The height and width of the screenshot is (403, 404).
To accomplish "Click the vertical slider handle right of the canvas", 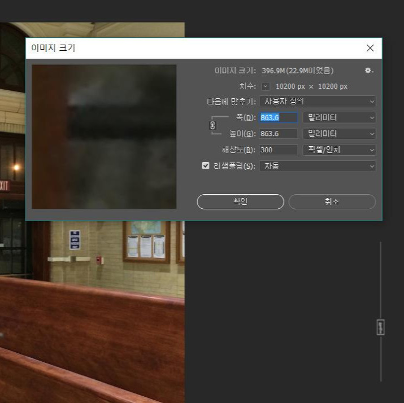I will 381,327.
